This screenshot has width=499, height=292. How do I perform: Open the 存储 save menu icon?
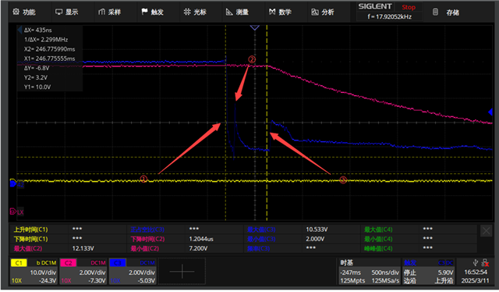pyautogui.click(x=435, y=12)
